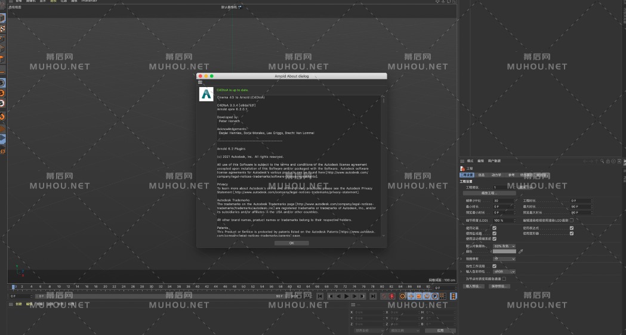This screenshot has width=626, height=335.
Task: Open 编辑 menu in attribute manager
Action: [x=480, y=161]
